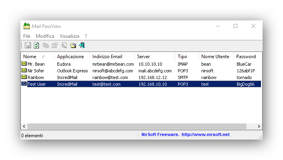Click the envelope icon beside Rainbow
Viewport: 283px width, 160px height.
click(24, 77)
